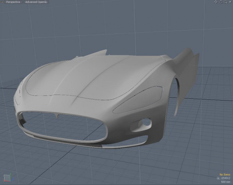Click the rotate view icon

click(221, 2)
